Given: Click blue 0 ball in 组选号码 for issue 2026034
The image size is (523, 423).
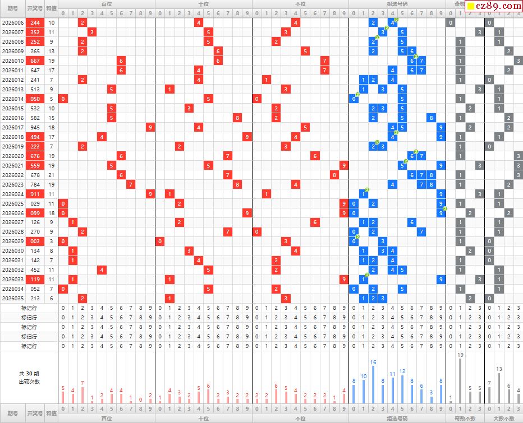Looking at the screenshot, I should click(x=354, y=289).
